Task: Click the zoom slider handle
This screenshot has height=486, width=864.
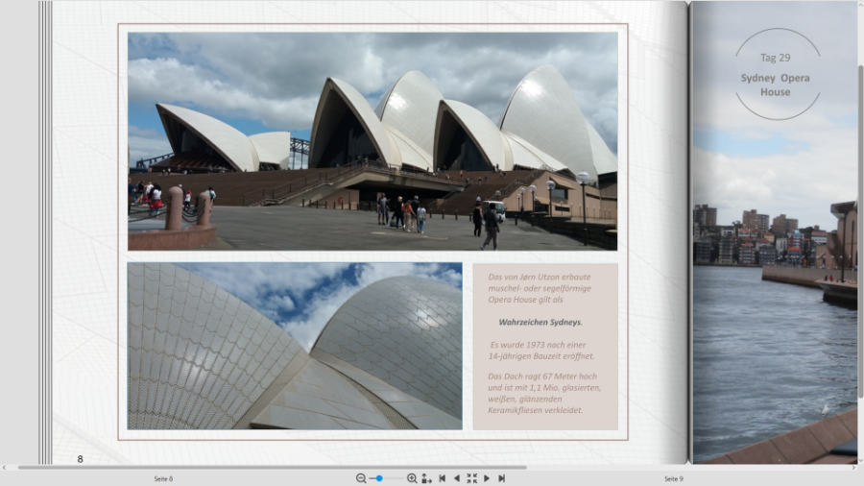Action: (x=379, y=478)
